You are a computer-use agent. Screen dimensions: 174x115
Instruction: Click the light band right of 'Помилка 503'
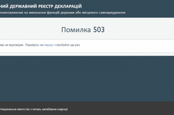141,30
